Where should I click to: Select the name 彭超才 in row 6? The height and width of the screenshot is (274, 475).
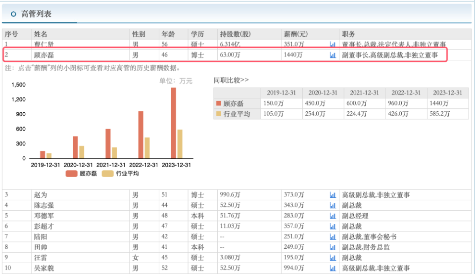point(44,227)
